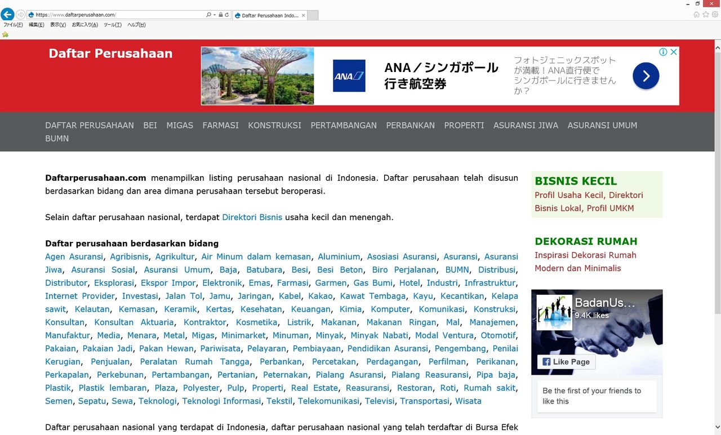
Task: Select the Daftar Perusahaan Indo... browser tab
Action: 270,15
